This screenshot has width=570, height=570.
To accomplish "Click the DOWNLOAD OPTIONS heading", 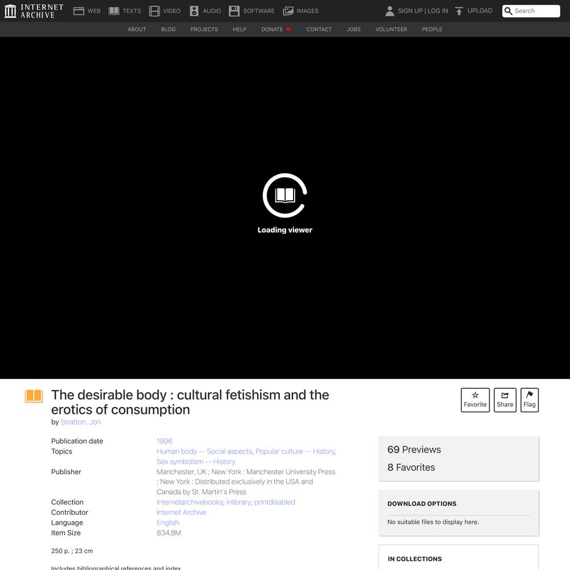I will [422, 503].
